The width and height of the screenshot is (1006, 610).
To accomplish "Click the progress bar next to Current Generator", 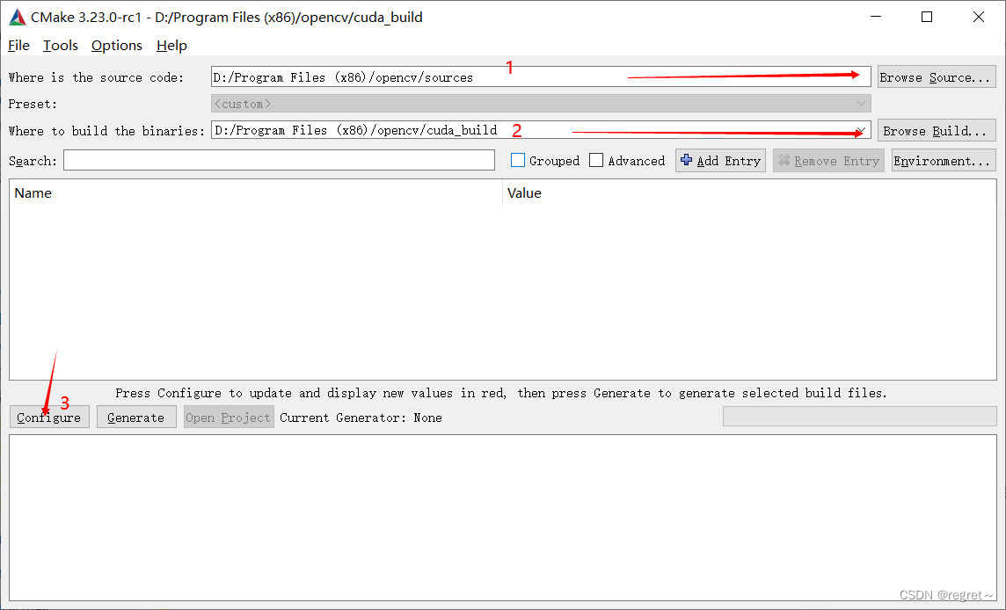I will coord(860,417).
